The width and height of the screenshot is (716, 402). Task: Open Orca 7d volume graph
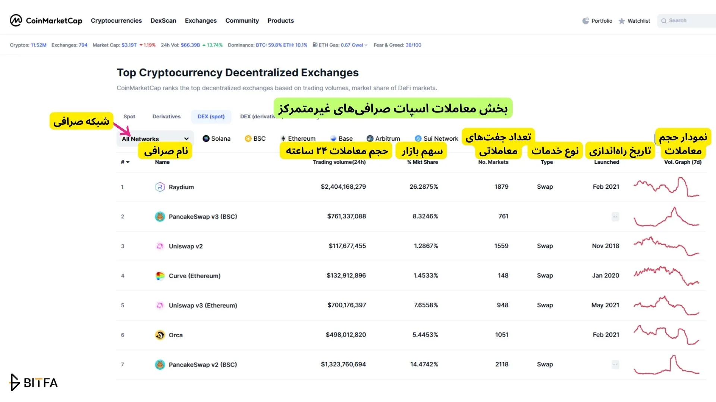pyautogui.click(x=666, y=335)
